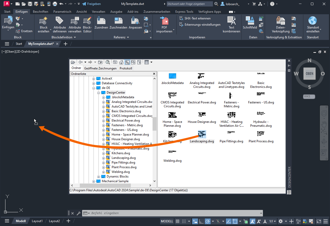The height and width of the screenshot is (226, 330).
Task: Open the Parametrisch ribbon tab
Action: (62, 12)
